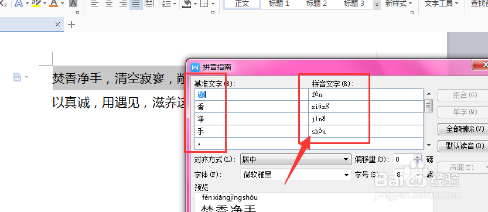The height and width of the screenshot is (212, 488).
Task: Increase the 偏移量 with up stepper
Action: (418, 157)
